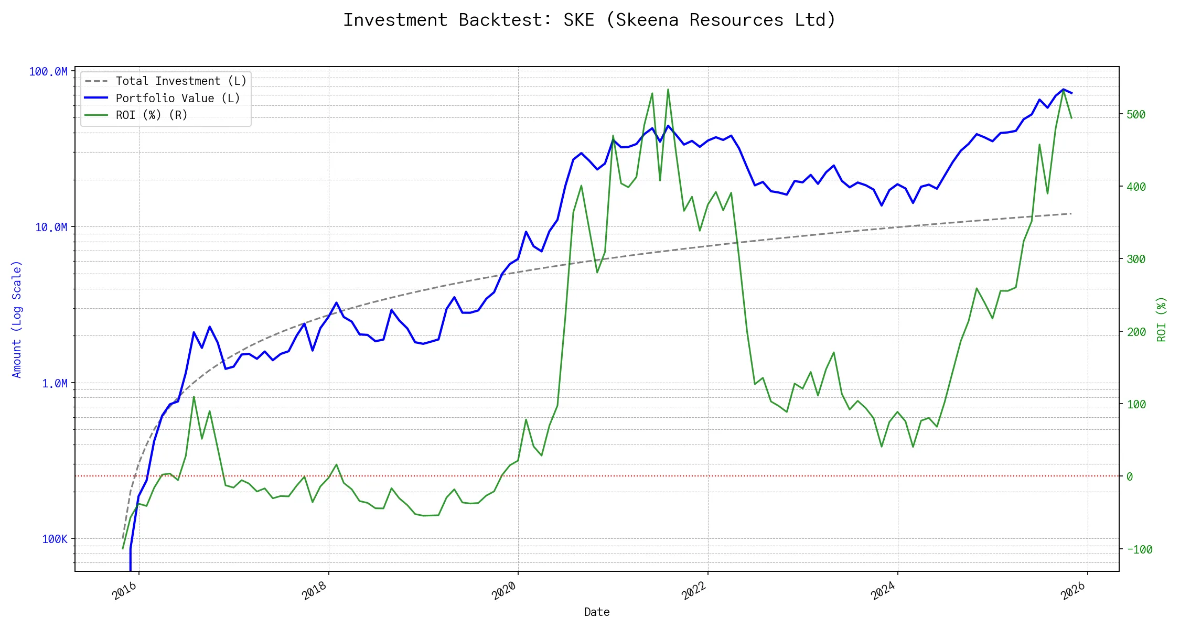Click the Total Investment legend entry
This screenshot has height=629, width=1180.
coord(181,81)
